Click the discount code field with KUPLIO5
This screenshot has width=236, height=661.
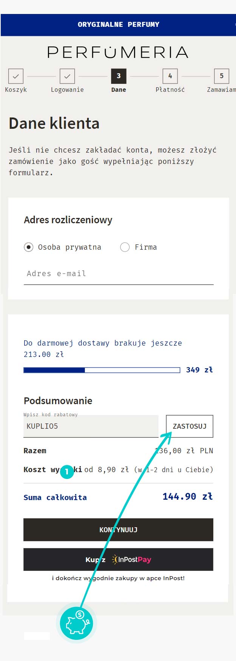tap(91, 426)
